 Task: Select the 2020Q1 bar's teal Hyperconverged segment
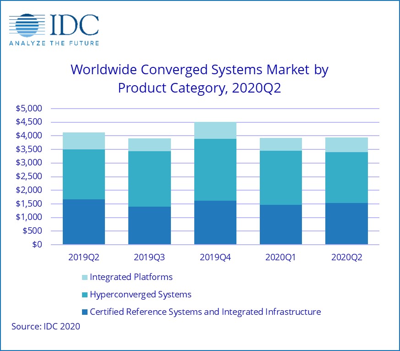281,178
